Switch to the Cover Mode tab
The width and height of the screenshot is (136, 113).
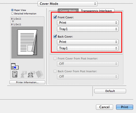[68, 11]
